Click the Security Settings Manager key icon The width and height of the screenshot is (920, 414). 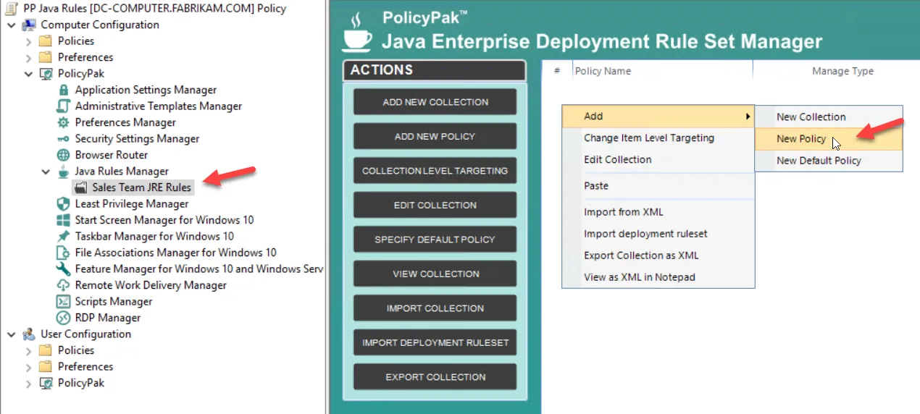pyautogui.click(x=63, y=138)
